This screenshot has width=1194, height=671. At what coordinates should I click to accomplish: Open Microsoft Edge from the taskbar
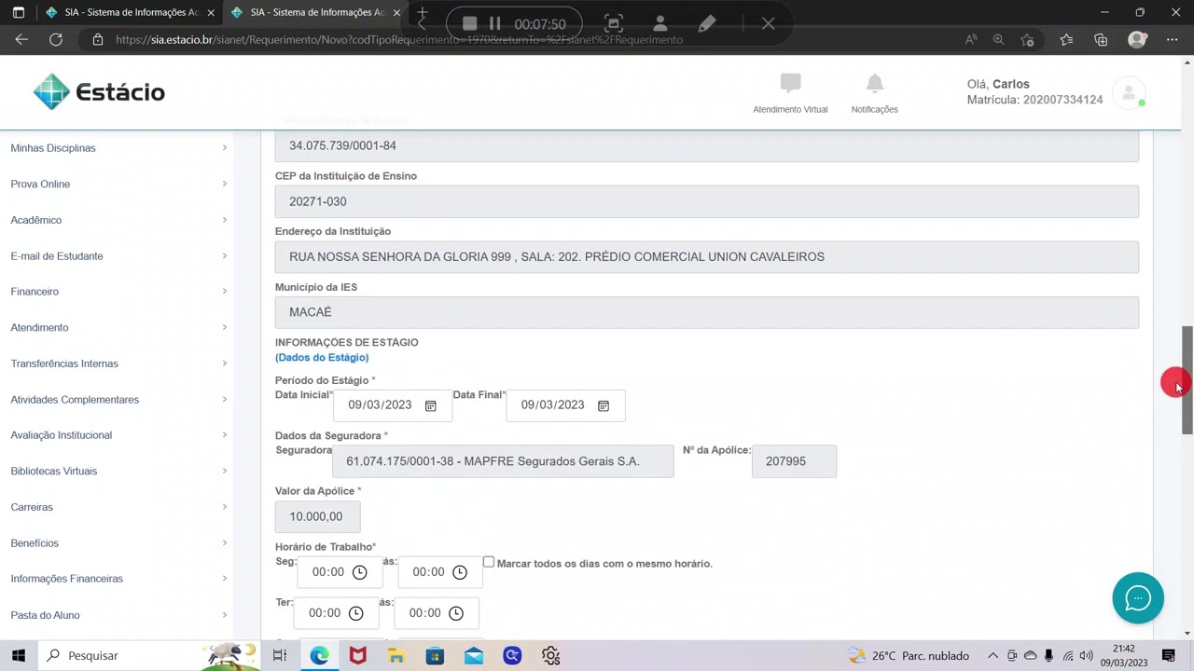[319, 655]
